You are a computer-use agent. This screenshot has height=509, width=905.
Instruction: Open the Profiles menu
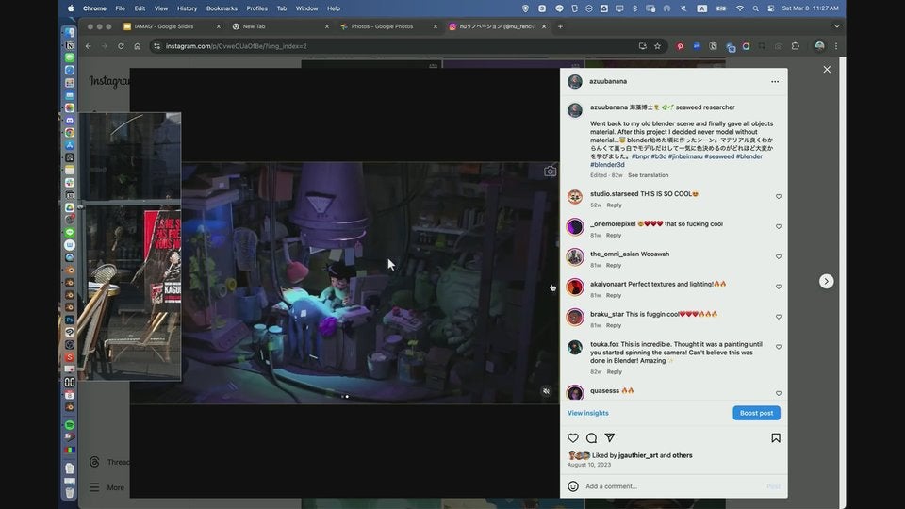[256, 8]
